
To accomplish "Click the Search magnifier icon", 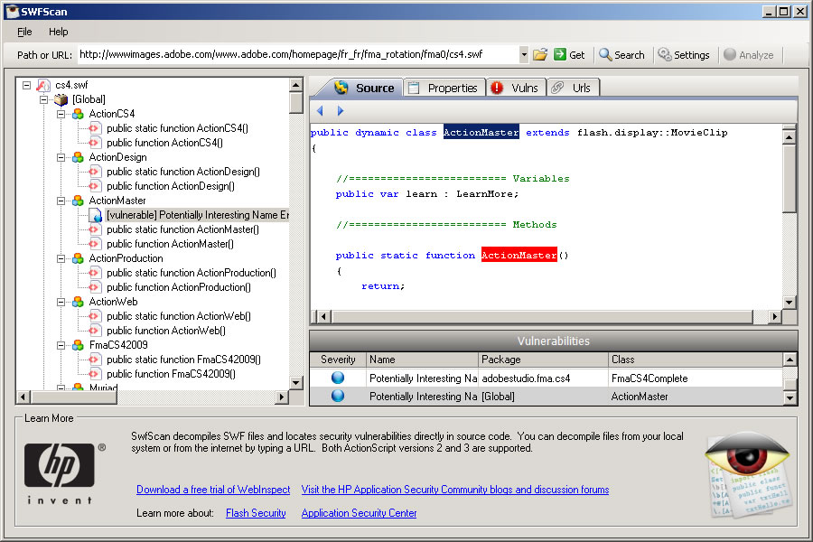I will [x=605, y=54].
